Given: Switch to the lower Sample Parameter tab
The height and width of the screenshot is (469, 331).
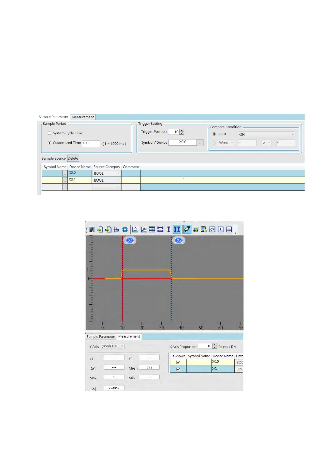Looking at the screenshot, I should pyautogui.click(x=101, y=336).
